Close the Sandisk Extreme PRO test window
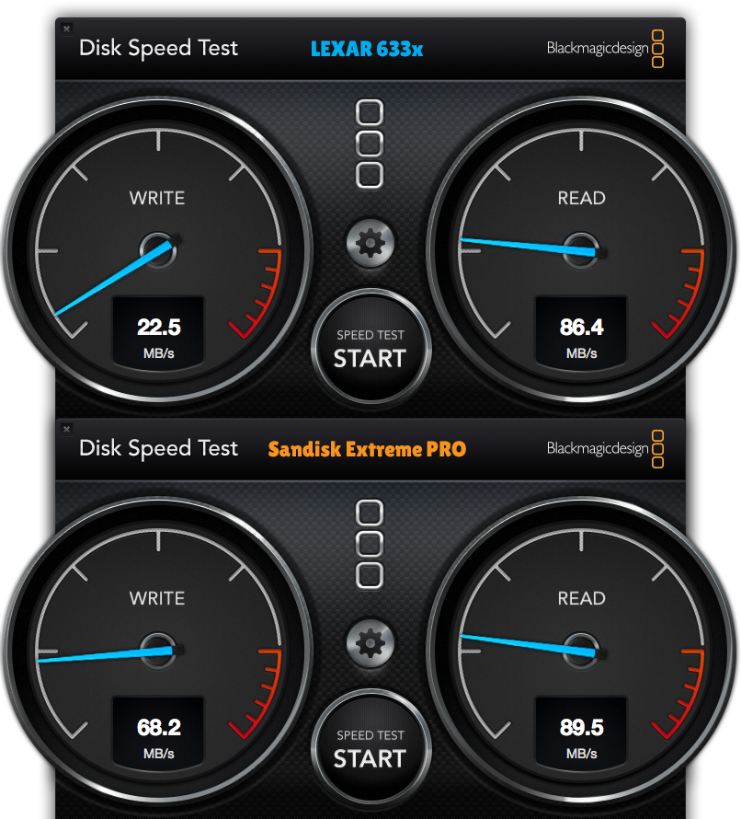Image resolution: width=741 pixels, height=819 pixels. pyautogui.click(x=66, y=429)
